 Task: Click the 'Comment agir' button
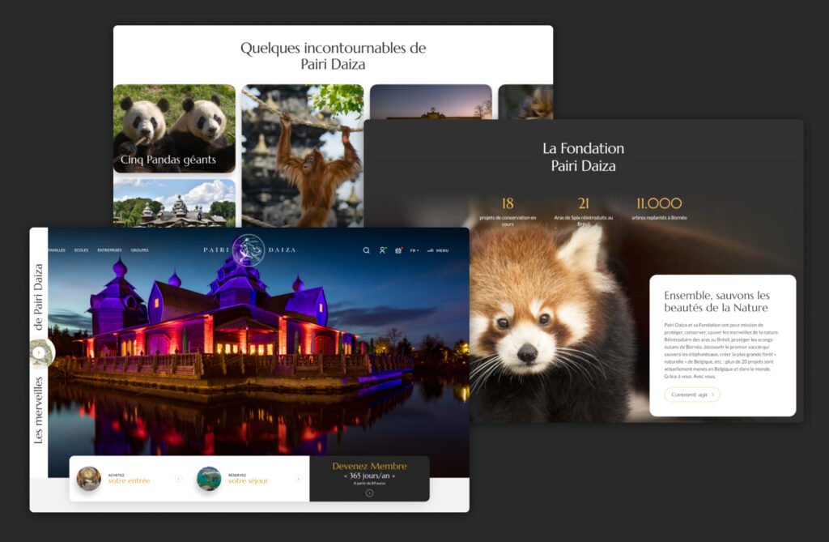point(691,395)
